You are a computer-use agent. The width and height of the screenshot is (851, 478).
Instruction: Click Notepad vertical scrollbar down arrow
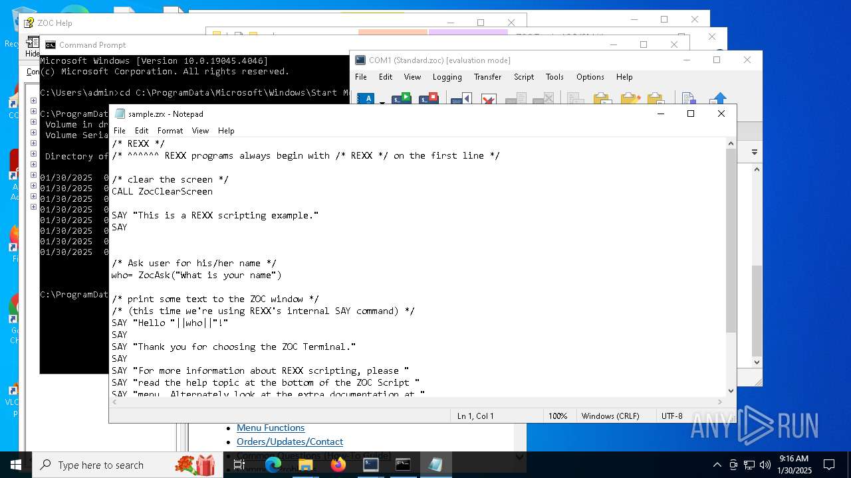click(731, 391)
